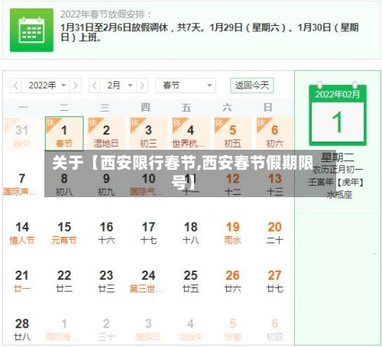Select February 15 元宵节 date

tap(64, 232)
